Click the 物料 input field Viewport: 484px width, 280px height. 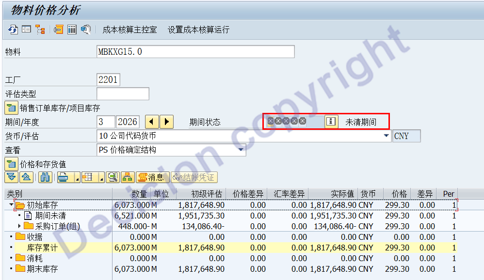pos(195,51)
